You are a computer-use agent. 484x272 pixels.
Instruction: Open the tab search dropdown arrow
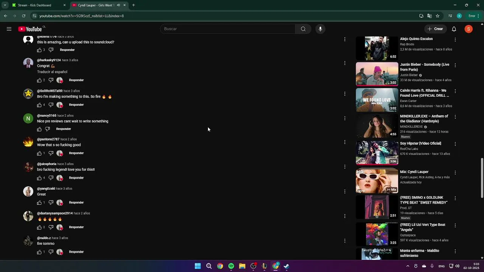point(5,5)
